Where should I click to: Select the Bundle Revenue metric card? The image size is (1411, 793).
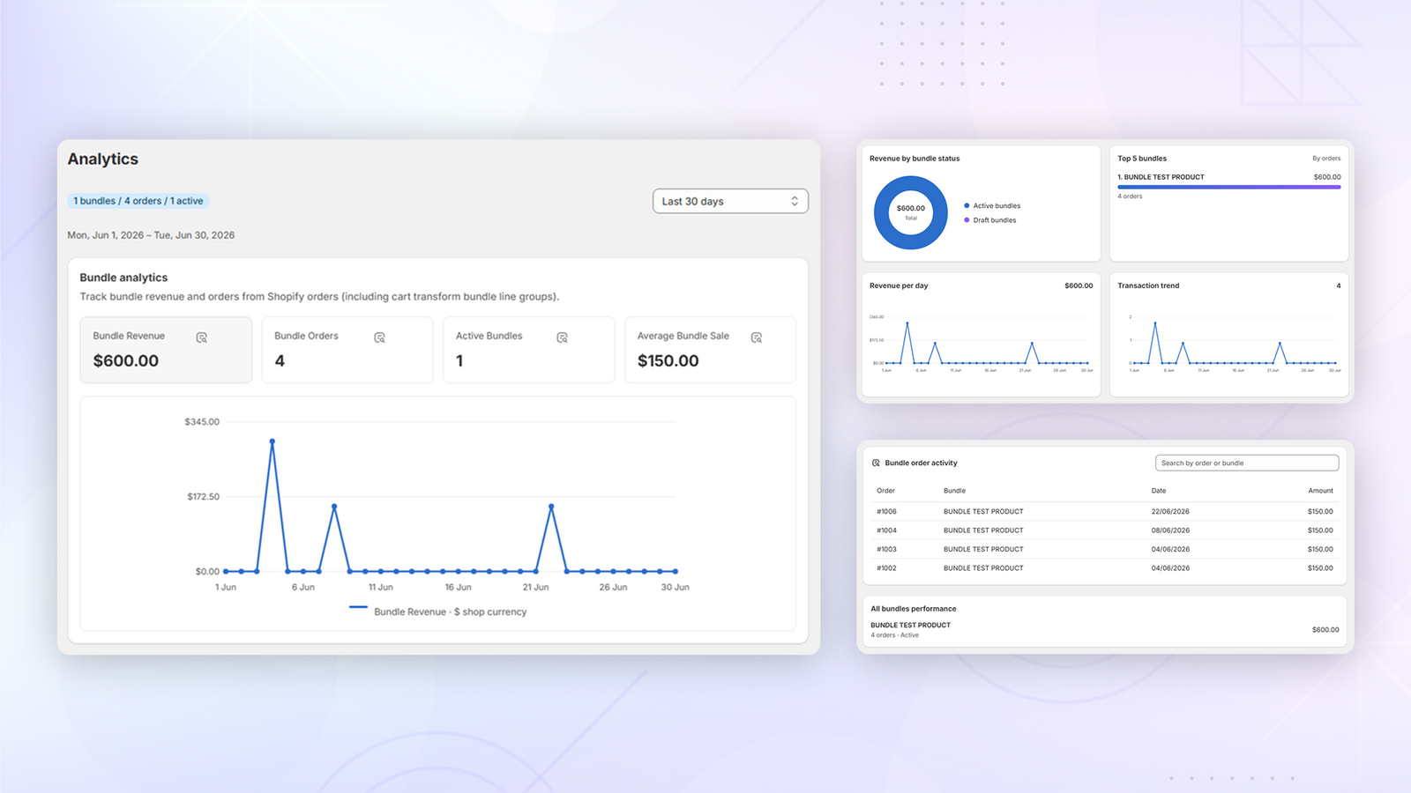pos(166,350)
